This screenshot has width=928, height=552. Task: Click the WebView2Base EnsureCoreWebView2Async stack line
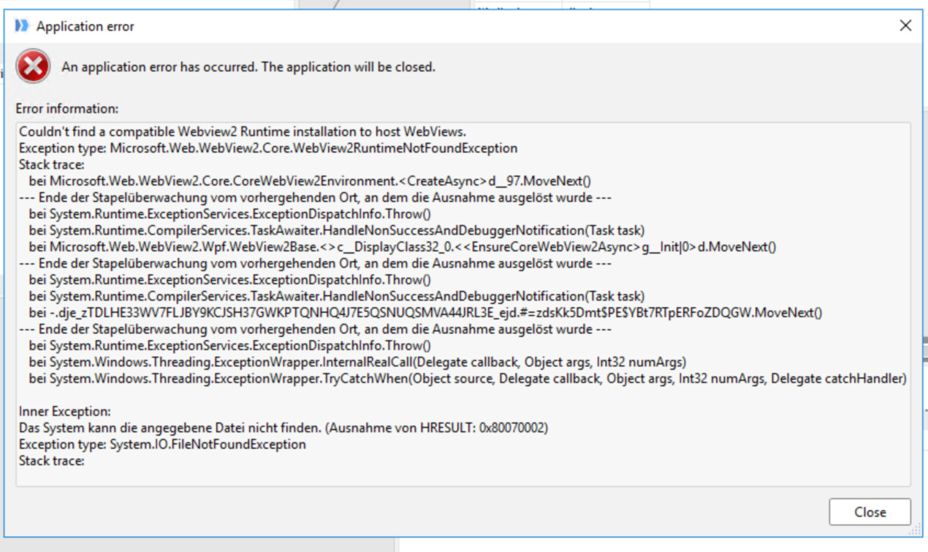(x=403, y=247)
